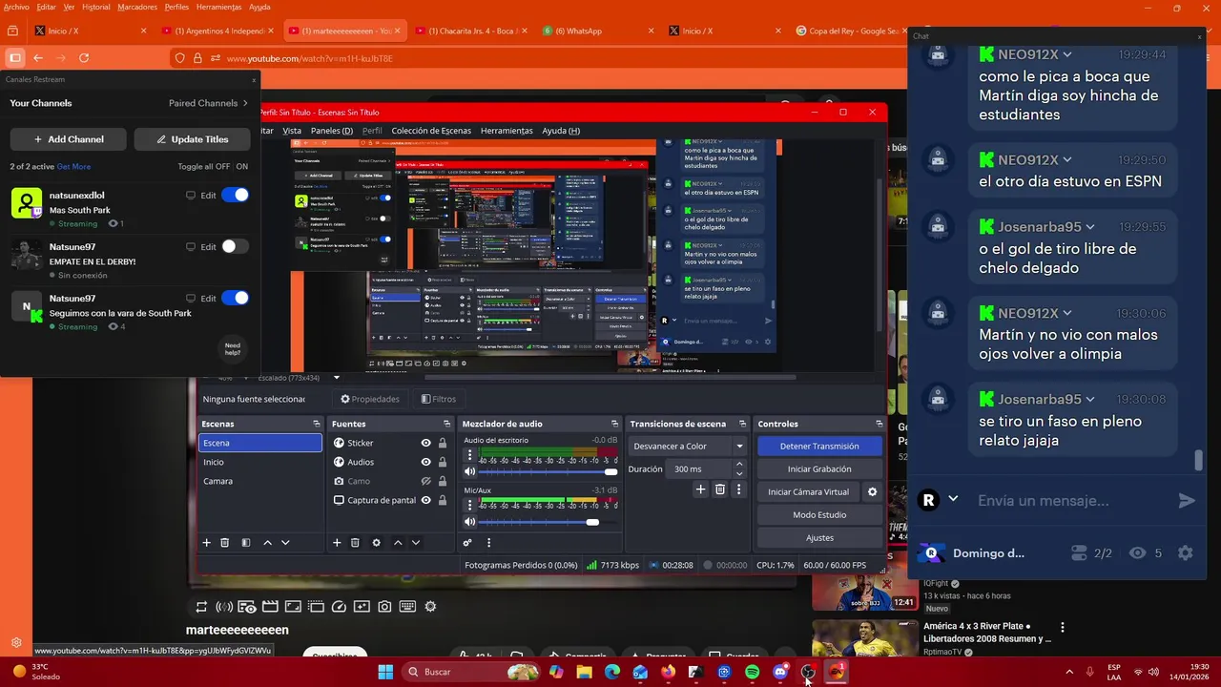
Task: Open Spotify from the taskbar
Action: point(752,672)
